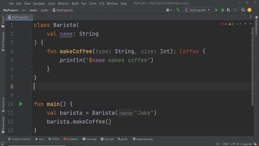The width and height of the screenshot is (259, 146).
Task: Go to next highlighted error arrow
Action: pyautogui.click(x=251, y=24)
